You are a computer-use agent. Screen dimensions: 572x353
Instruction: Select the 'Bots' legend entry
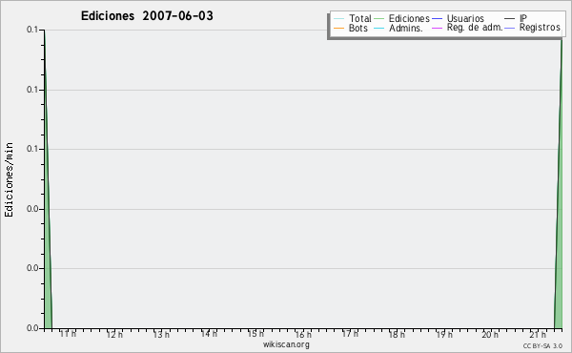click(351, 28)
